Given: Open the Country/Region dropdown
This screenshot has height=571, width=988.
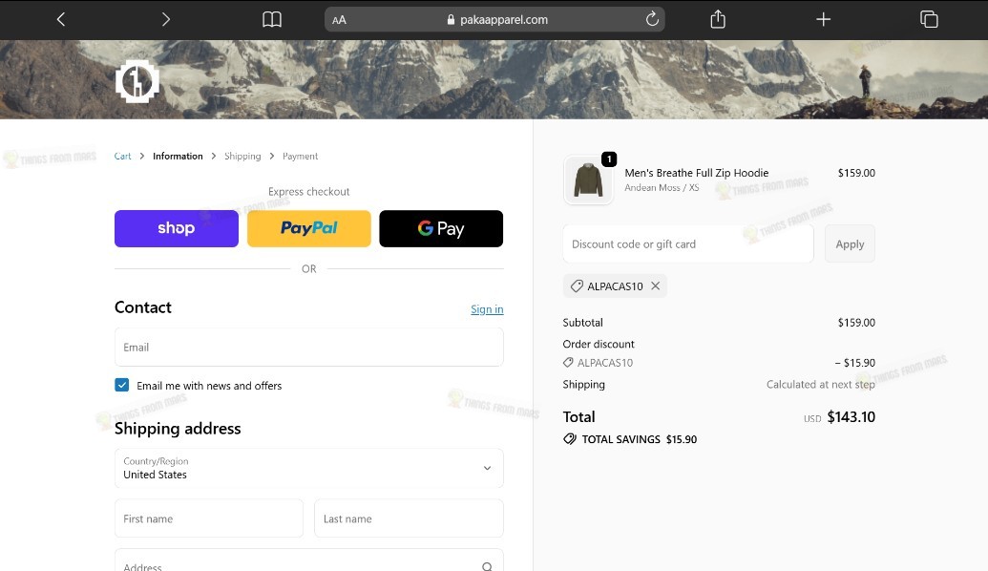Looking at the screenshot, I should click(308, 468).
